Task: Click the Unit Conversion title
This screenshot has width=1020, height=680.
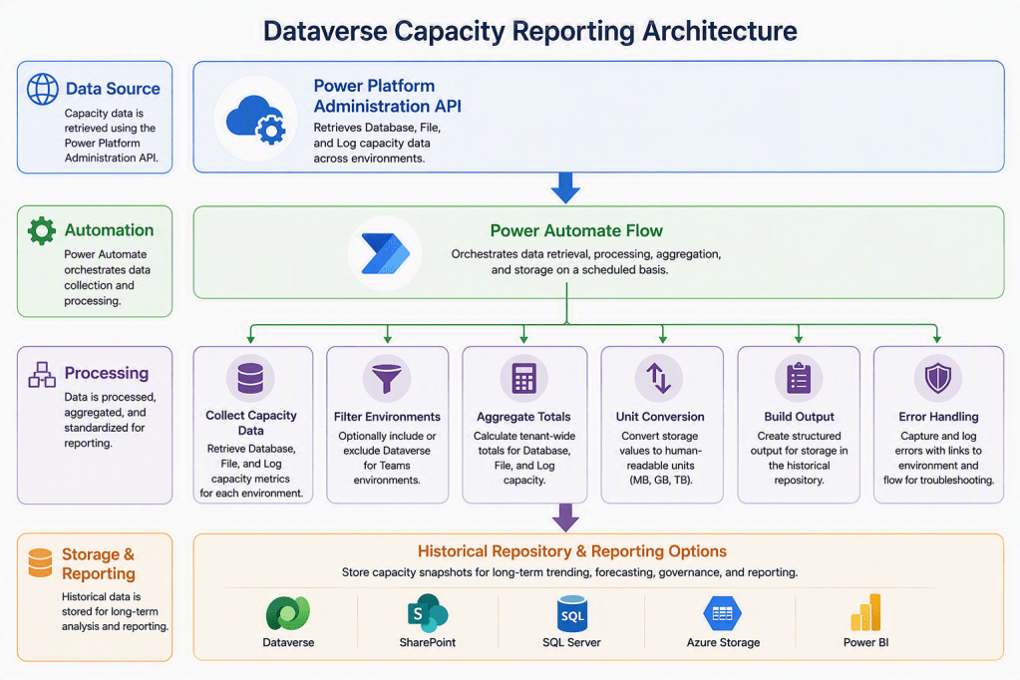Action: coord(660,417)
